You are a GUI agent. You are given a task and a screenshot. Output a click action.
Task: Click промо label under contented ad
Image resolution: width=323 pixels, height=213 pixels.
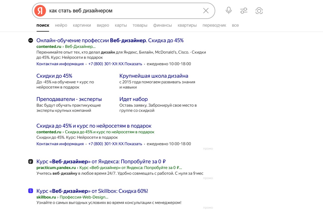(x=208, y=149)
